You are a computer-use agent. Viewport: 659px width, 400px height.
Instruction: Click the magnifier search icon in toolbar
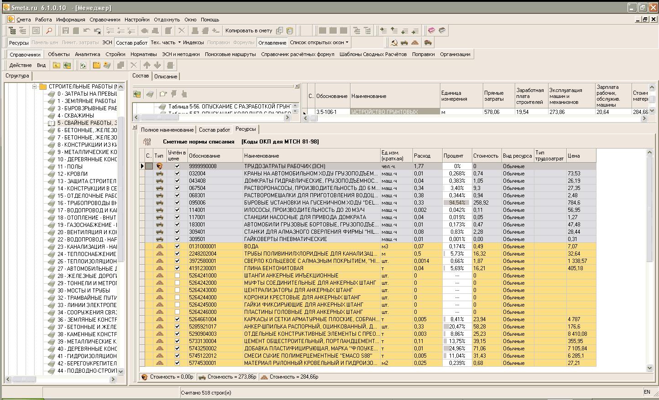click(x=49, y=31)
